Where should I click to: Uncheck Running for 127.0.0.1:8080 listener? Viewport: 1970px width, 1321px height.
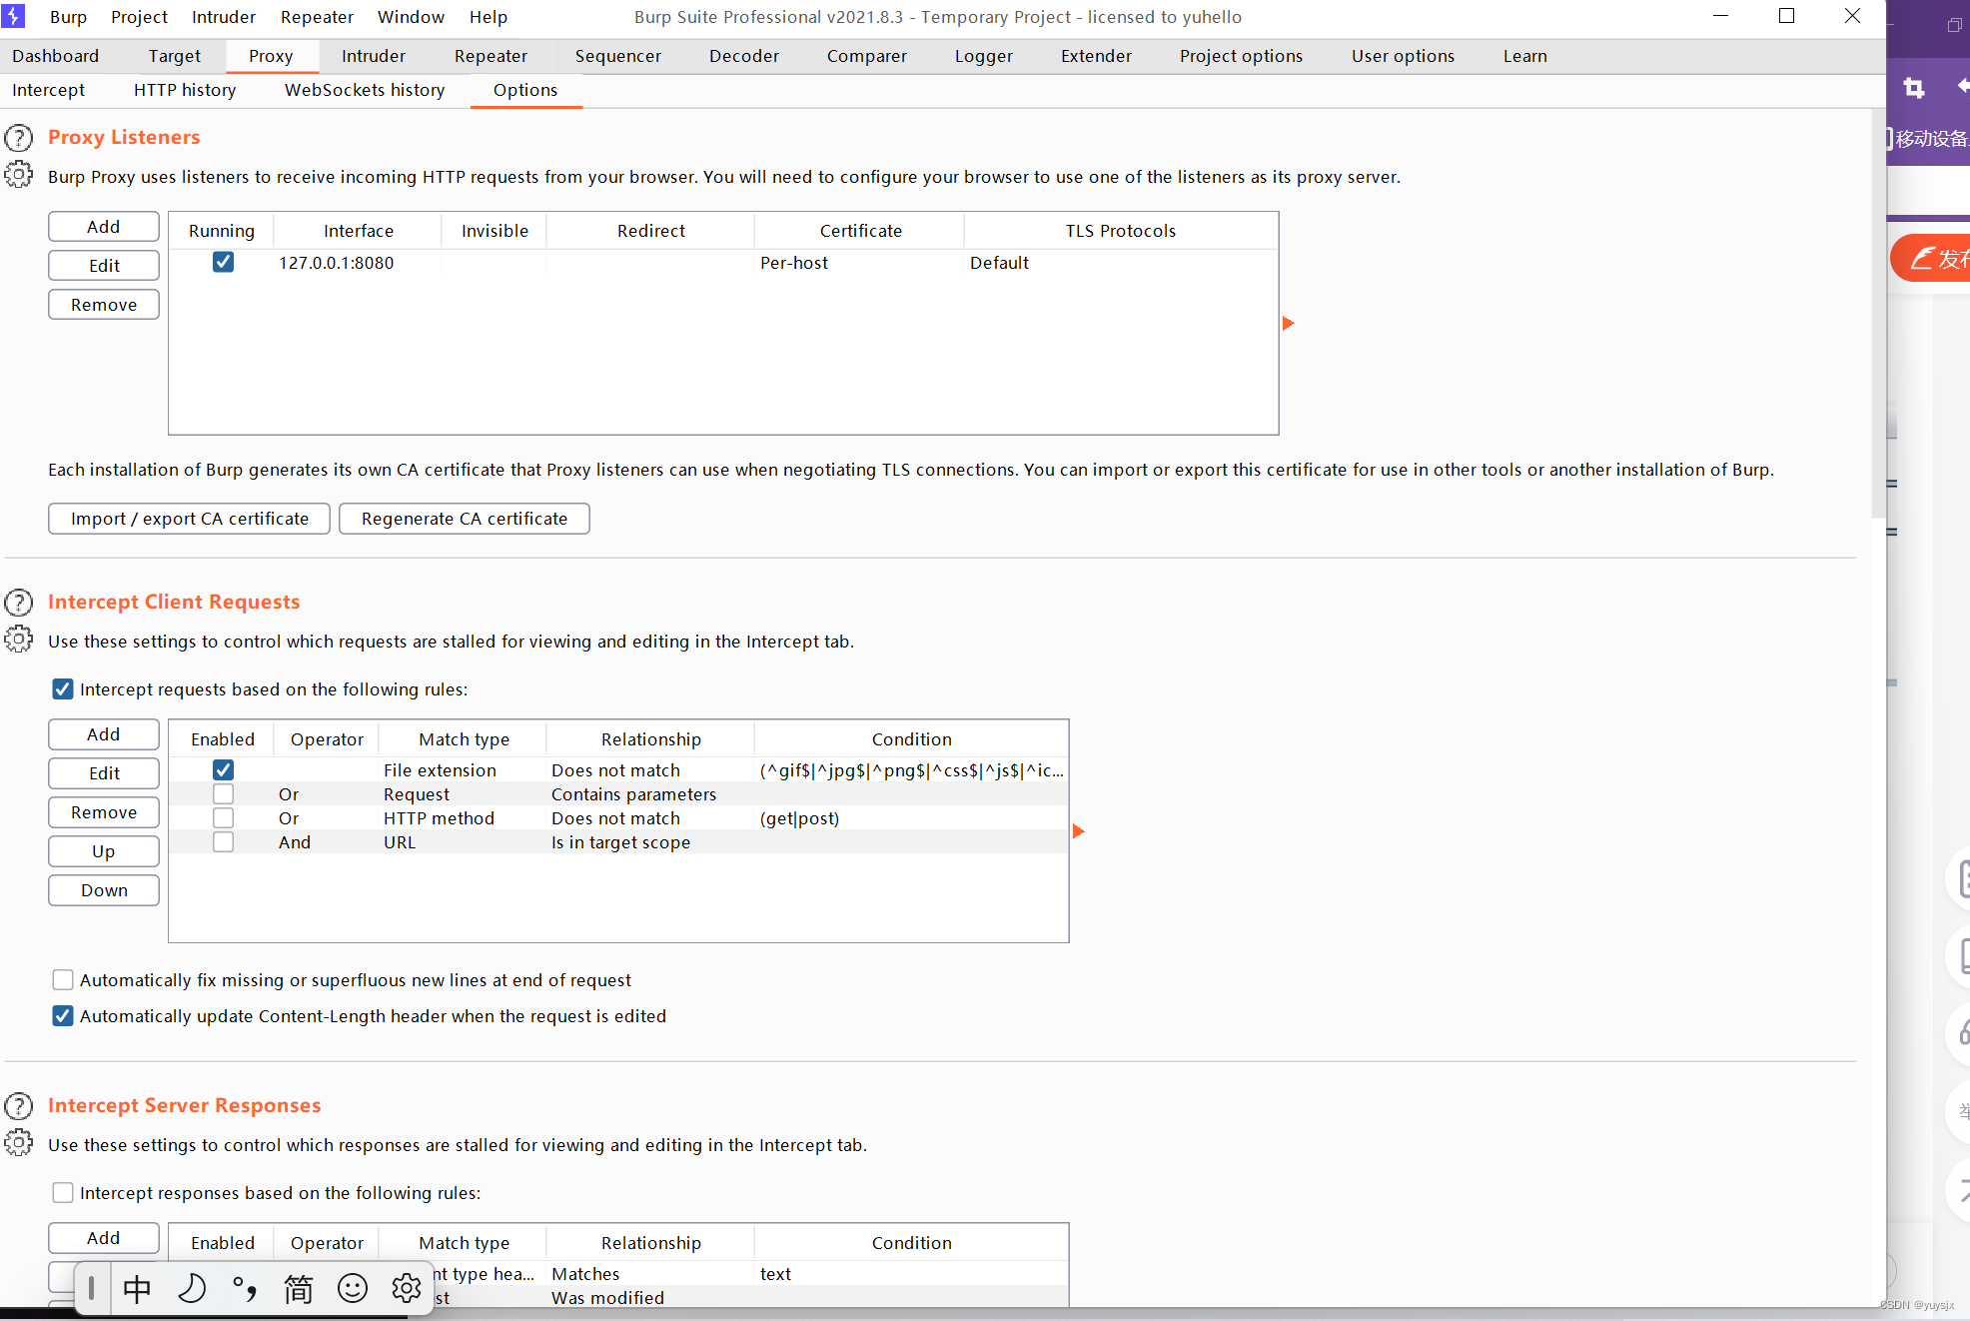click(223, 263)
